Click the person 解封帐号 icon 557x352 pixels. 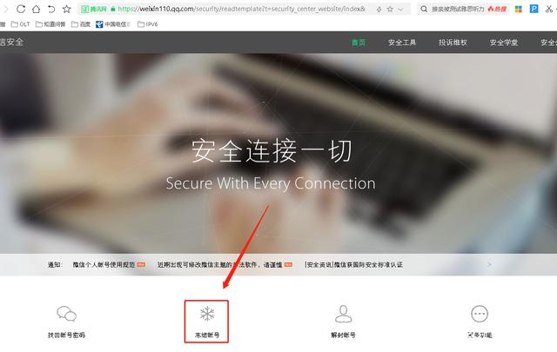point(343,314)
